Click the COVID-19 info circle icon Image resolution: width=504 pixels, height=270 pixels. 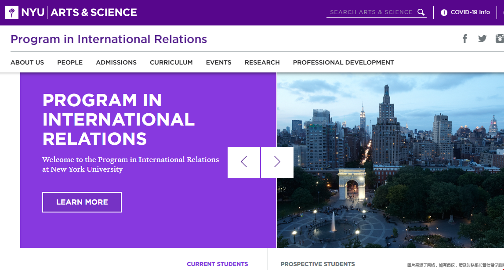444,12
